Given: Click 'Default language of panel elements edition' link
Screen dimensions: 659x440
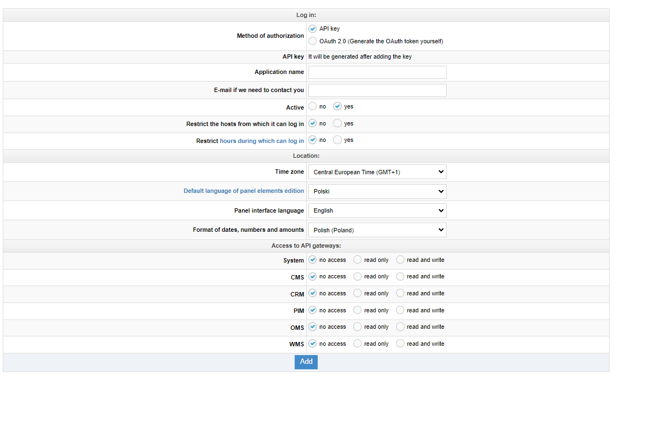Looking at the screenshot, I should (244, 191).
